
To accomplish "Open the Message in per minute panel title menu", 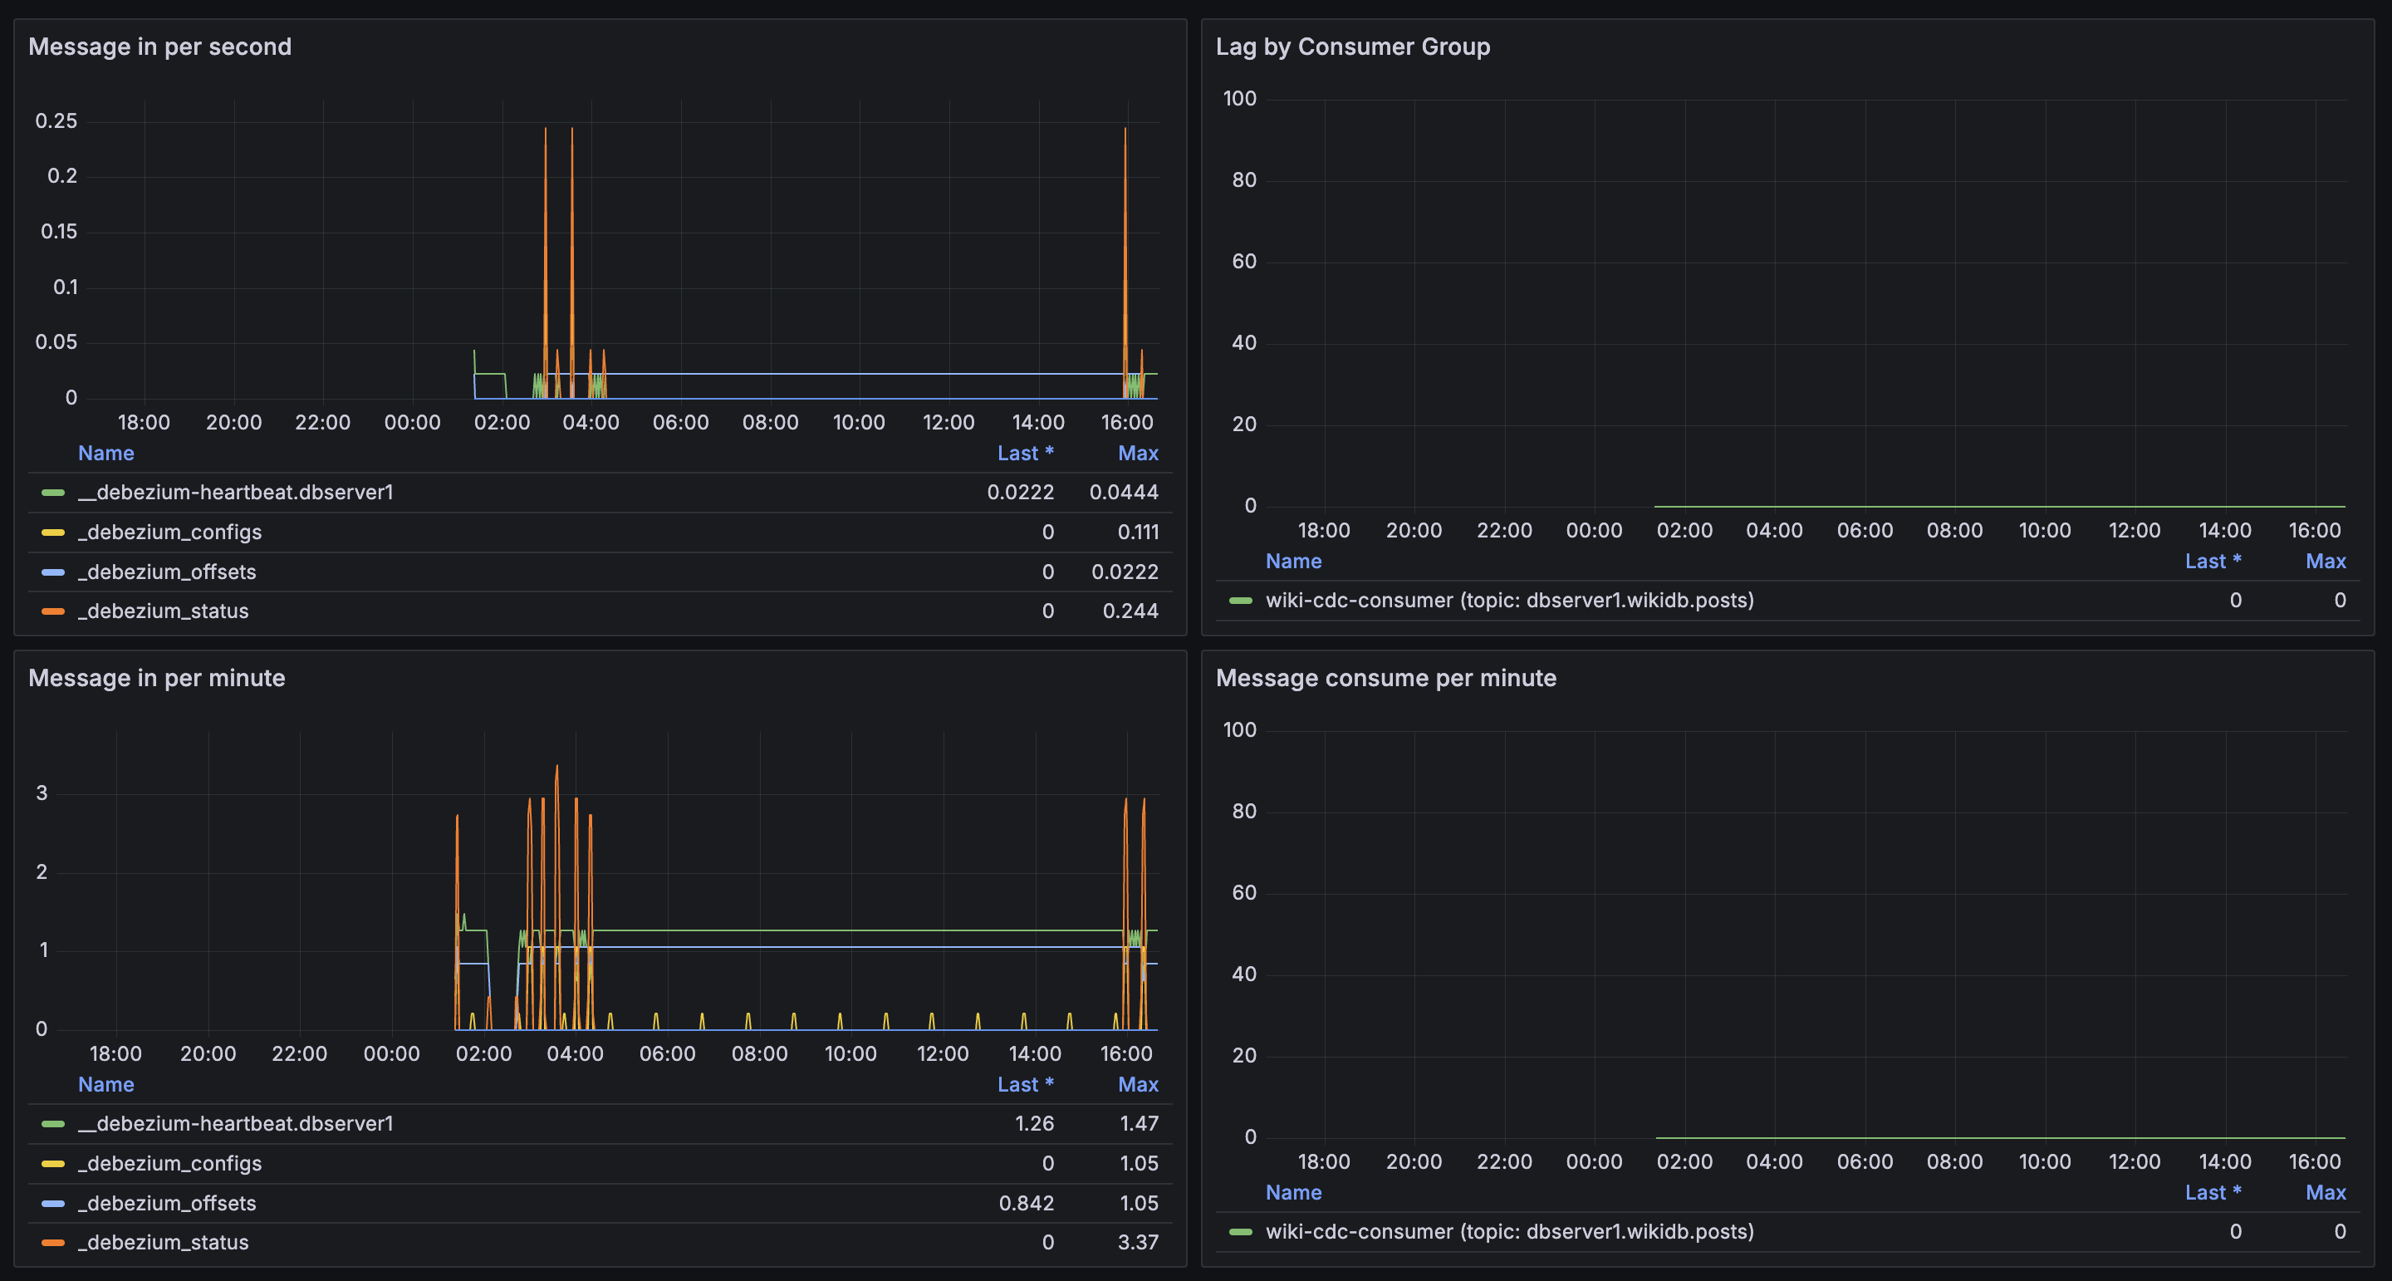I will pyautogui.click(x=156, y=678).
